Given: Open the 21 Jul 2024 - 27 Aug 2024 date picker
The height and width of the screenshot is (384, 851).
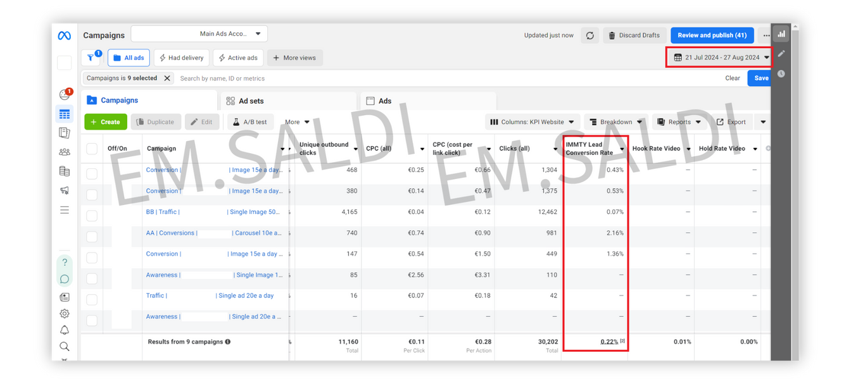Looking at the screenshot, I should point(721,57).
